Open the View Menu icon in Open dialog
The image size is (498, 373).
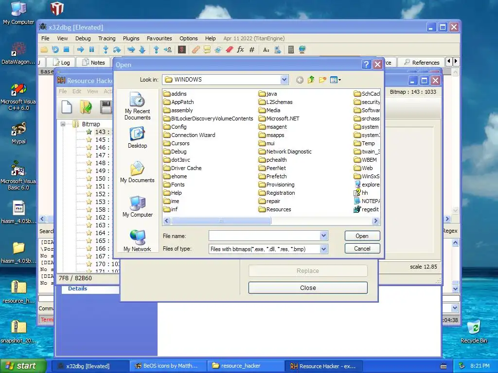(336, 80)
